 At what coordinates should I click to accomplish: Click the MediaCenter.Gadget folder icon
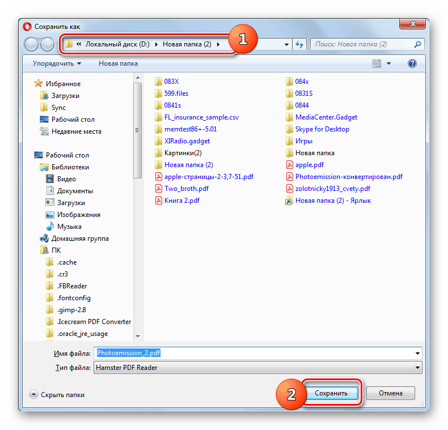289,117
